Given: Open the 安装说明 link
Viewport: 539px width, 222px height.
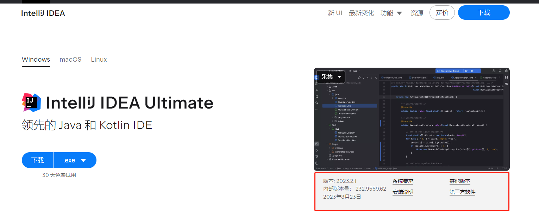Looking at the screenshot, I should point(403,192).
